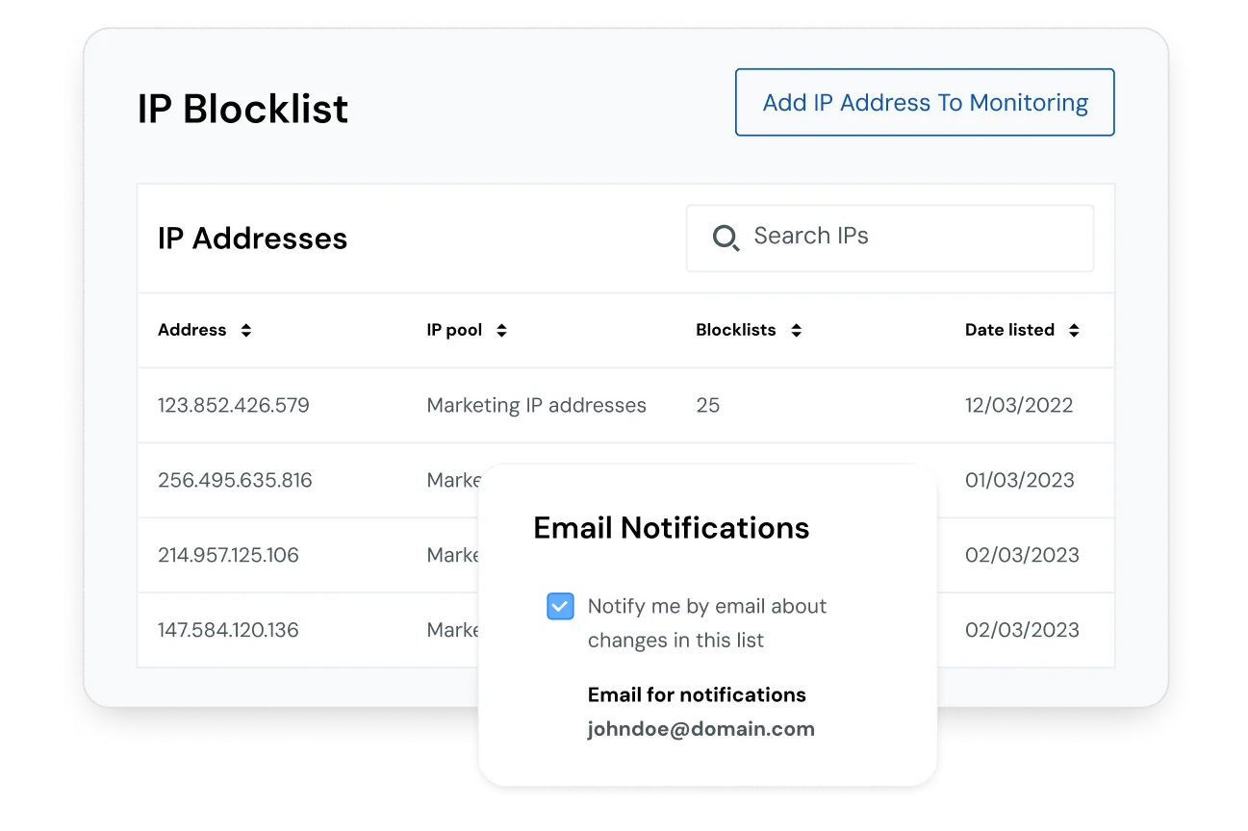Viewport: 1248px width, 831px height.
Task: Select IP address 147.584.120.136
Action: point(228,630)
